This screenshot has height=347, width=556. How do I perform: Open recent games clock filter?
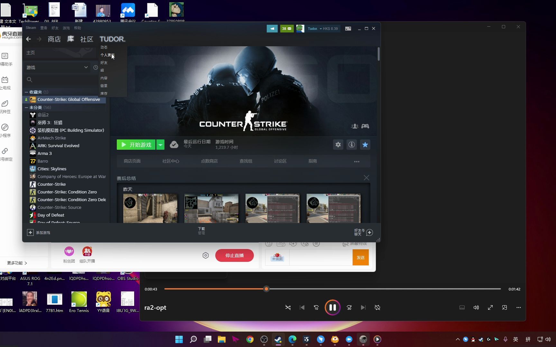tap(96, 67)
